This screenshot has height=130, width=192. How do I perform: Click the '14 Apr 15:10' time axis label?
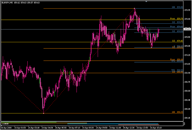coord(156,128)
